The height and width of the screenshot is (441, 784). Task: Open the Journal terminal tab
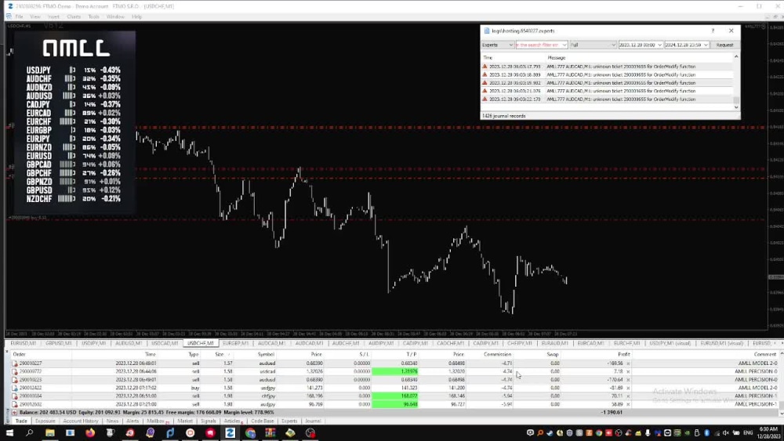click(x=313, y=421)
